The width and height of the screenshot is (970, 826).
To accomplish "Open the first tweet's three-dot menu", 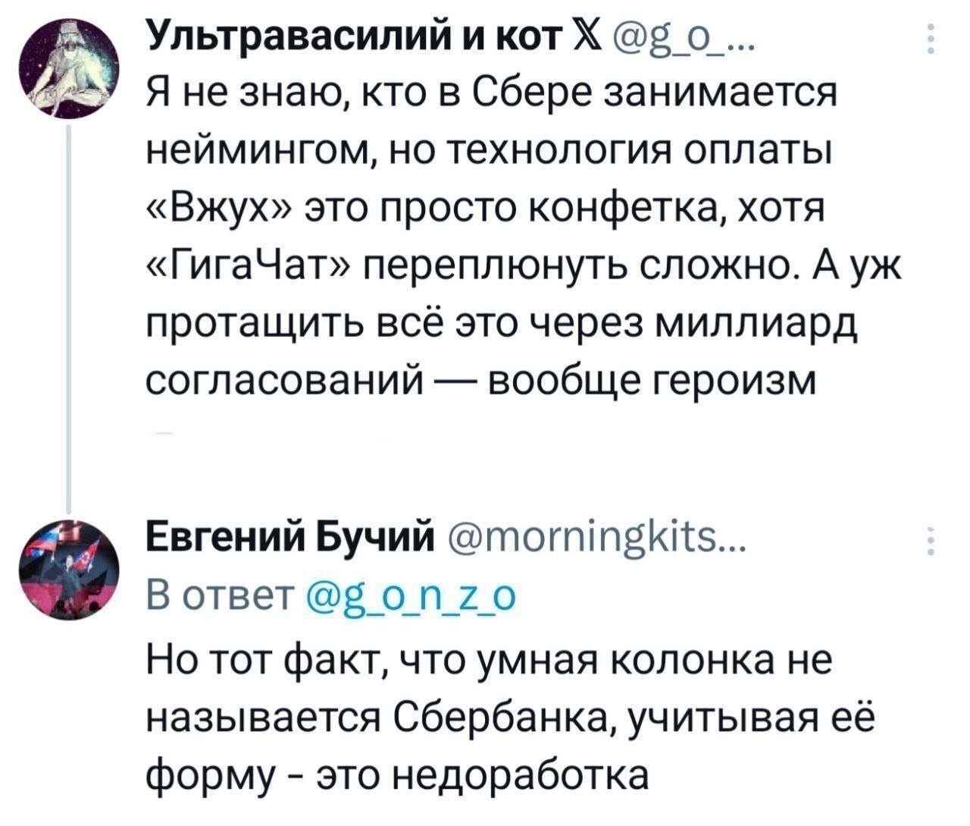I will click(929, 38).
